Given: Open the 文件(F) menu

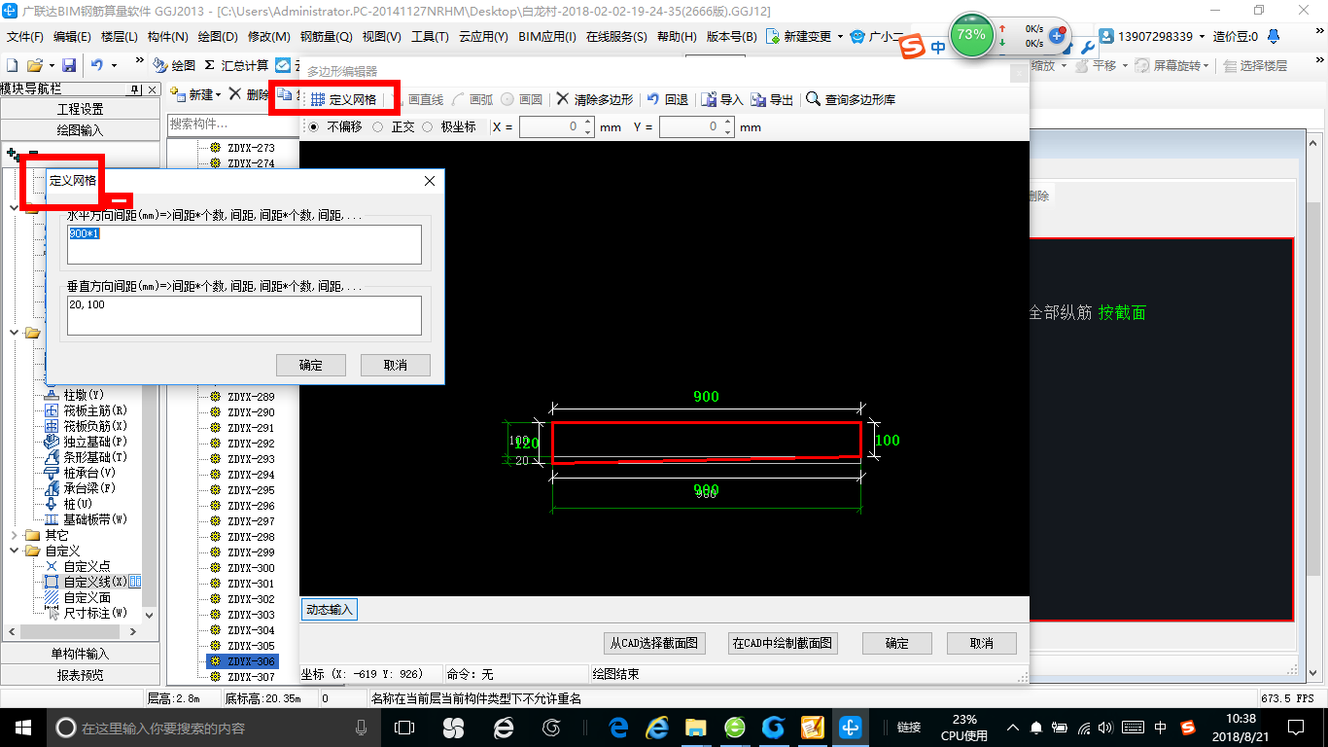Looking at the screenshot, I should point(25,37).
